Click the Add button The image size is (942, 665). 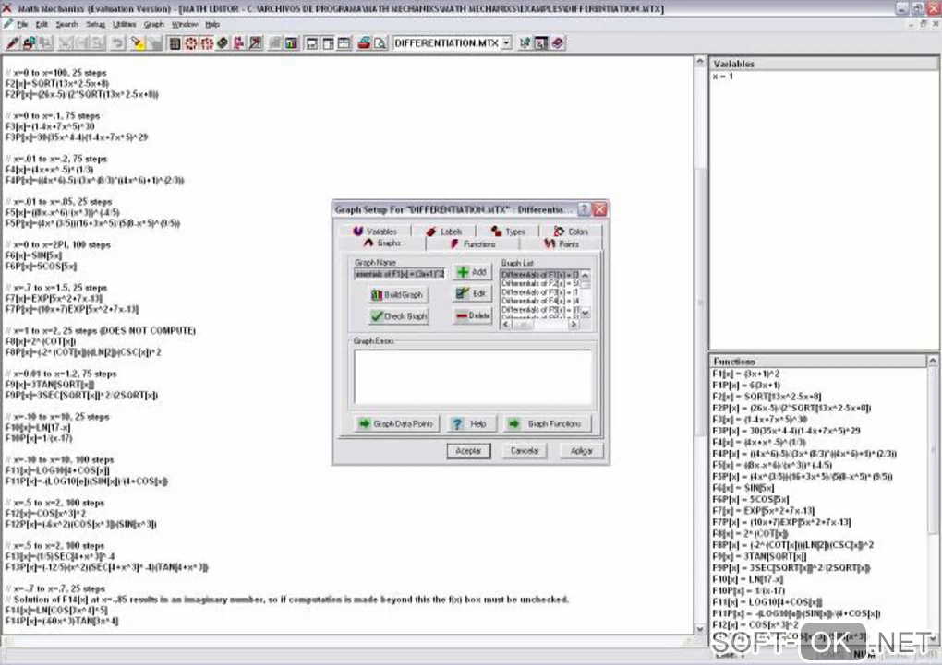pos(472,272)
